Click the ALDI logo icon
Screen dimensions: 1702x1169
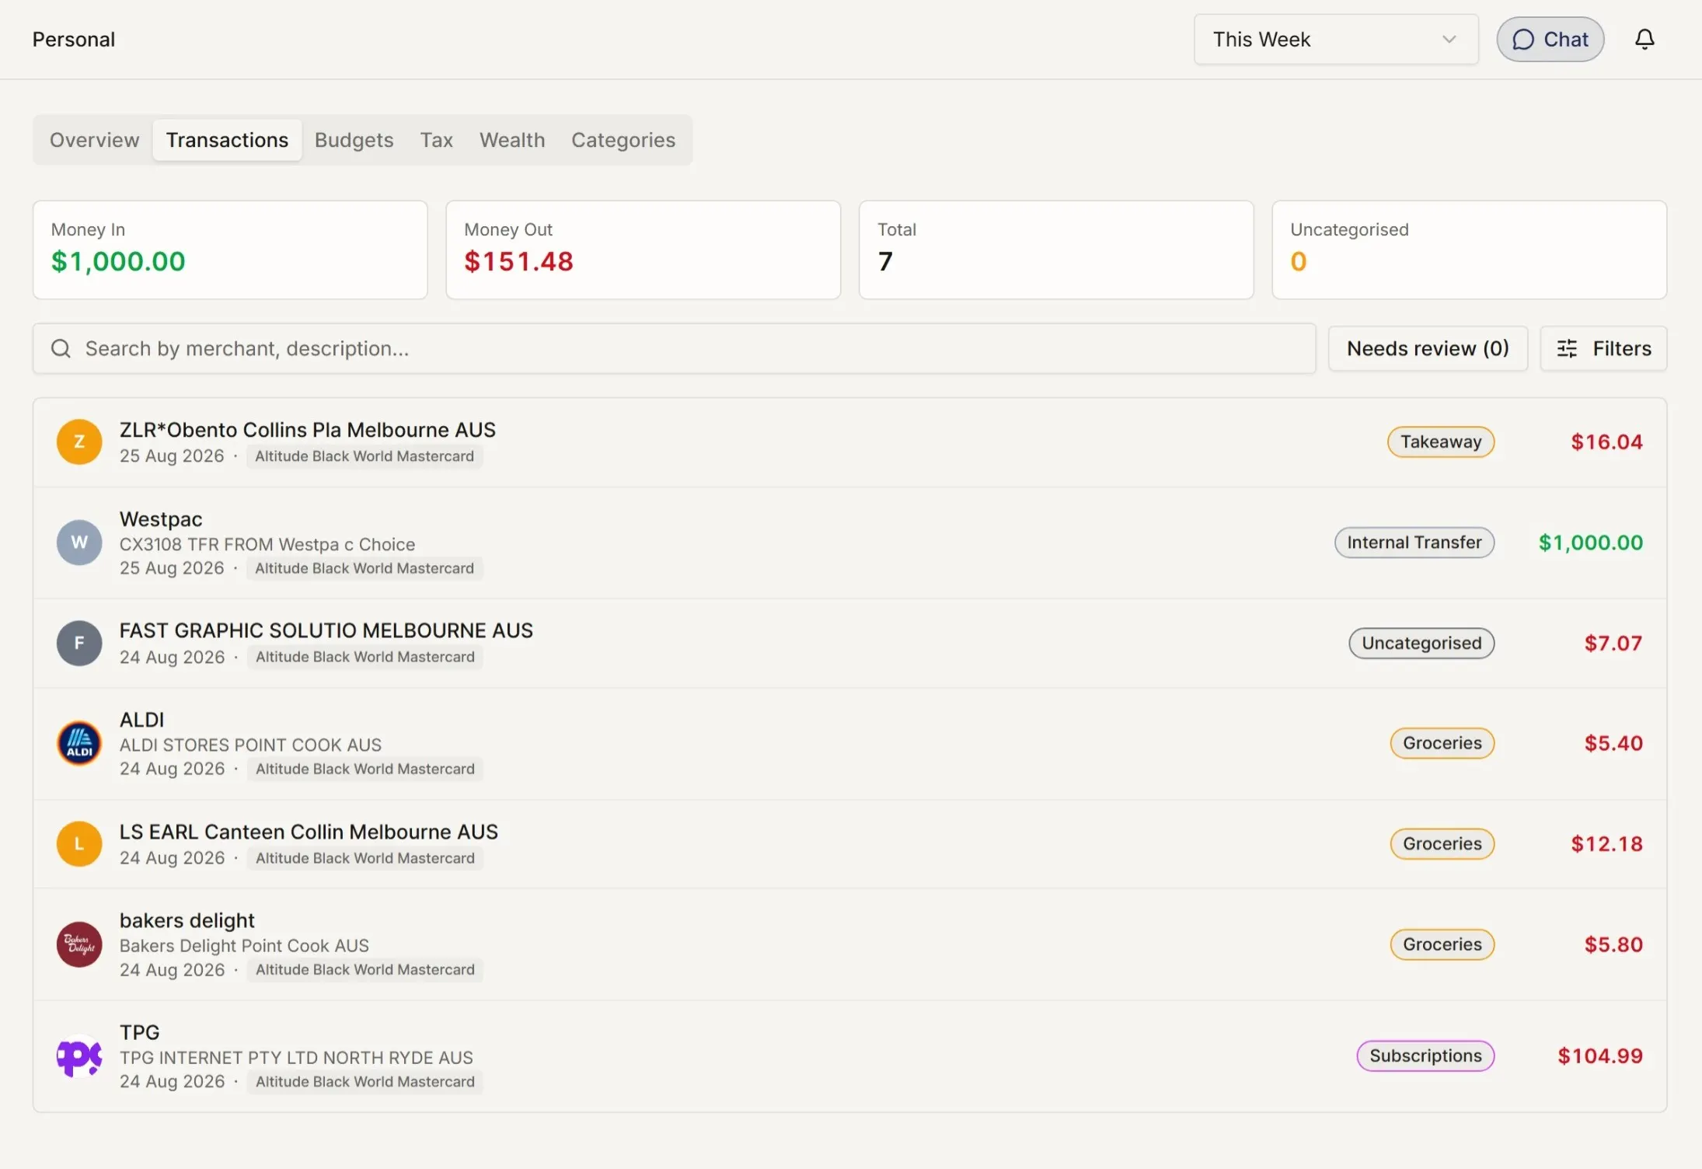click(x=79, y=744)
